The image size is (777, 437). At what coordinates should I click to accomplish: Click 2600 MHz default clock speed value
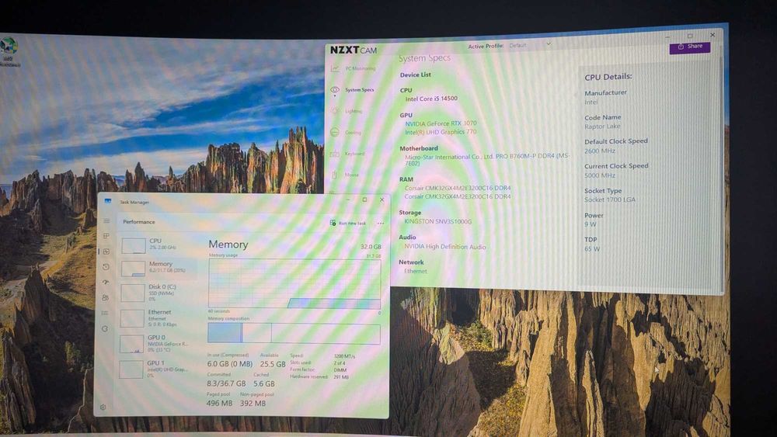click(599, 151)
